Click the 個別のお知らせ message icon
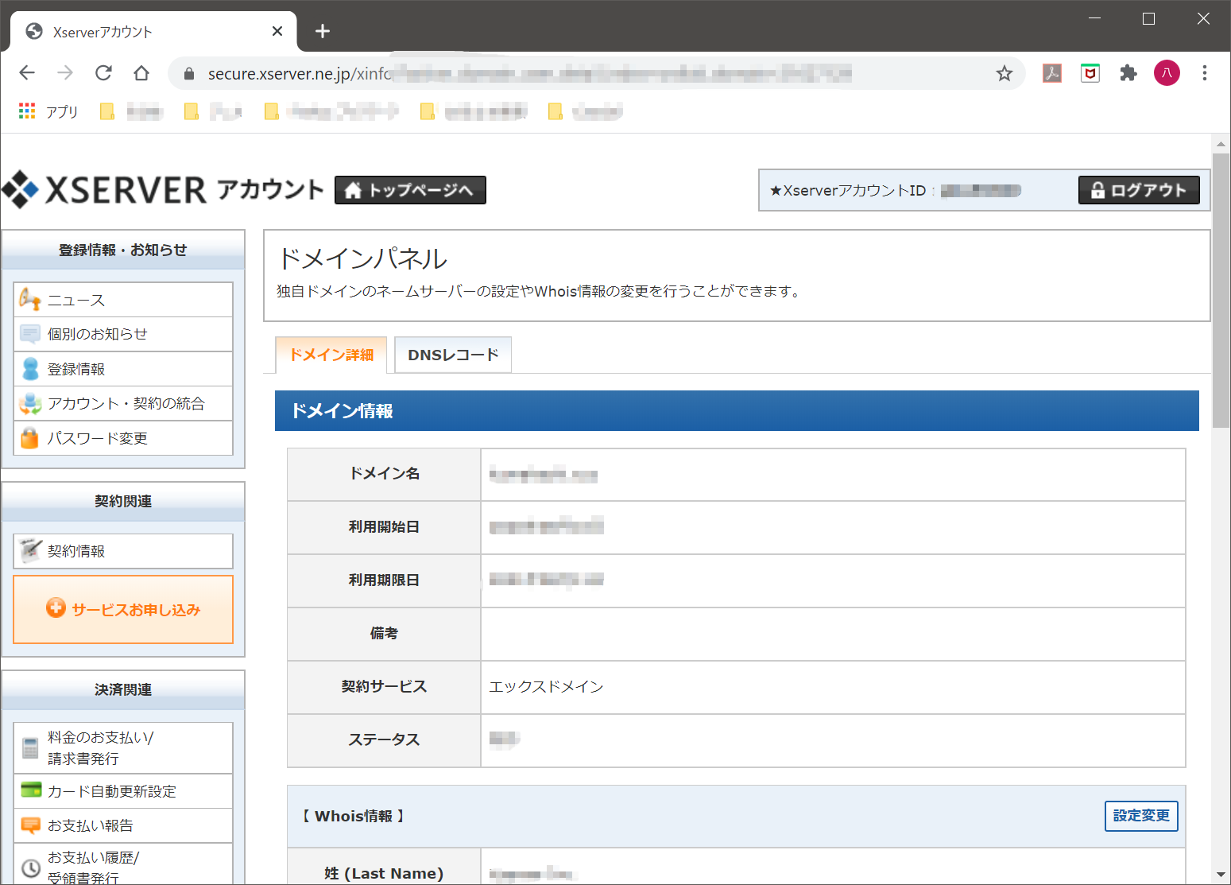 click(30, 334)
